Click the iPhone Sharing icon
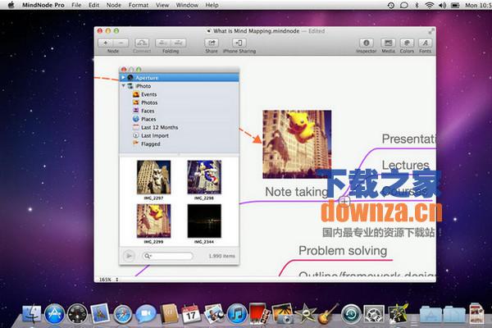 point(239,43)
